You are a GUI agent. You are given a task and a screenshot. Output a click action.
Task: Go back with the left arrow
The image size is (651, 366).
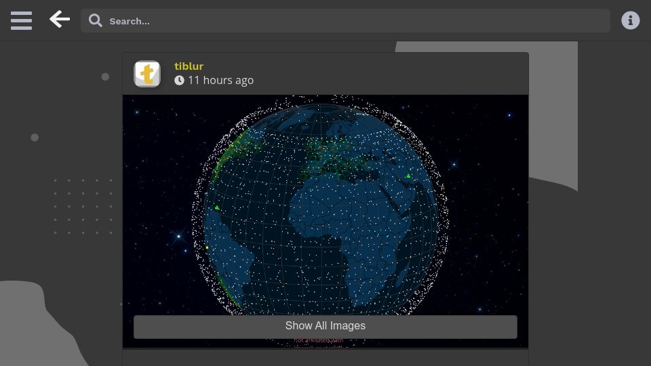coord(60,20)
